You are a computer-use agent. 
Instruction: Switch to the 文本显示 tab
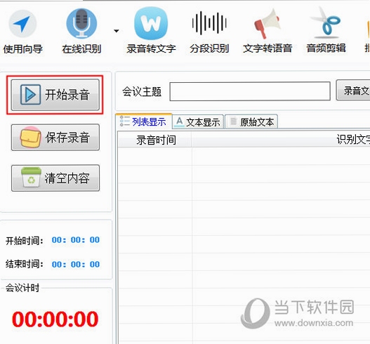pos(198,122)
